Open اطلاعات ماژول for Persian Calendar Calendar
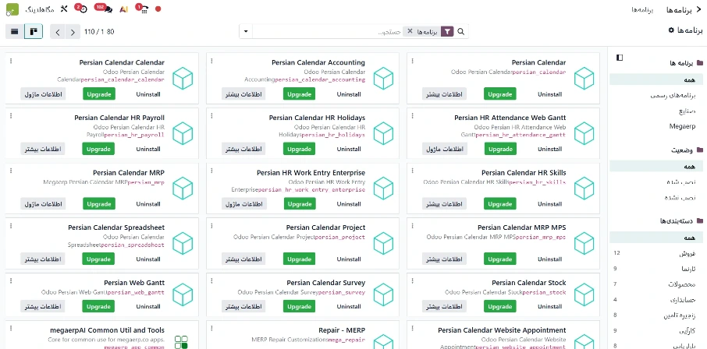Viewport: 707px width, 349px height. [43, 94]
